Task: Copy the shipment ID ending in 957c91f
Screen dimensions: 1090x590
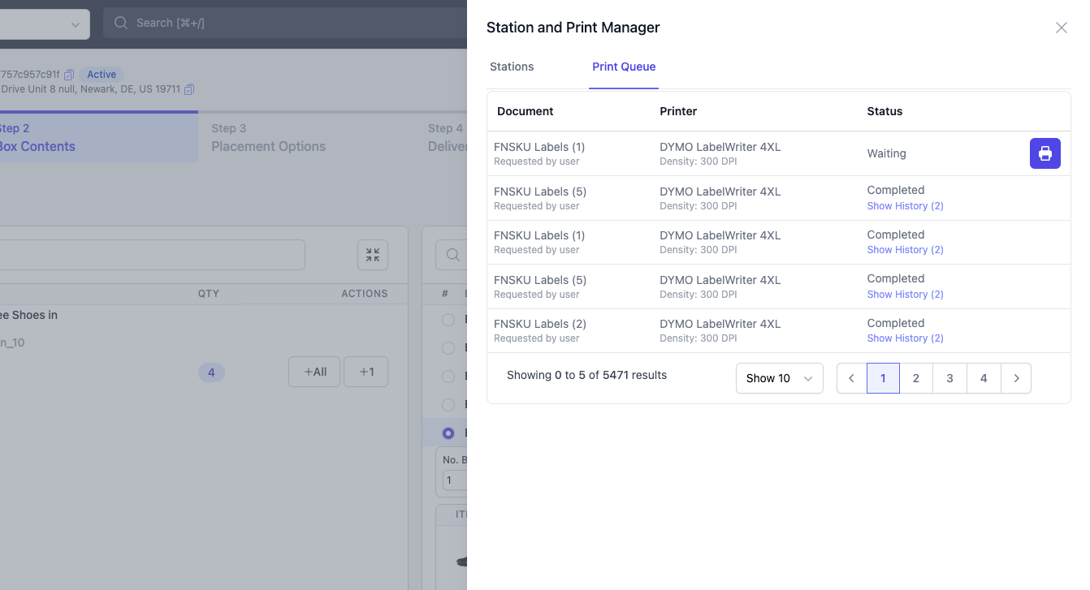Action: tap(69, 75)
